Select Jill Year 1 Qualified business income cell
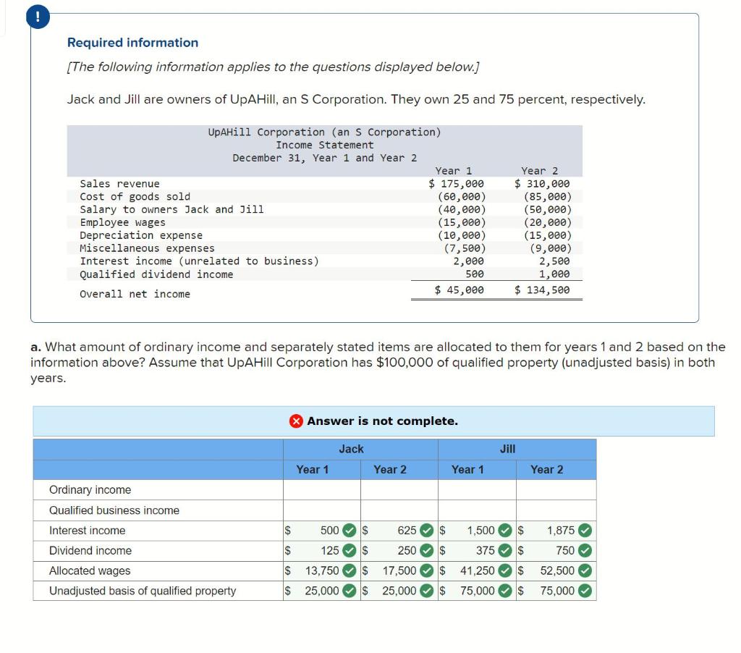 point(478,510)
